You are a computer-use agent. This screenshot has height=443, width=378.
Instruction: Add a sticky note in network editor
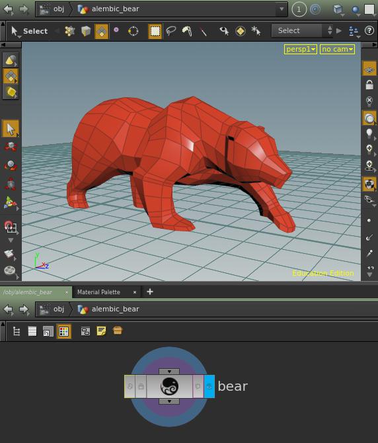101,331
